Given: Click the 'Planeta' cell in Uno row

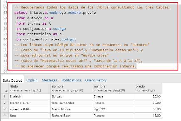Looking at the screenshot, I should pyautogui.click(x=113, y=116).
